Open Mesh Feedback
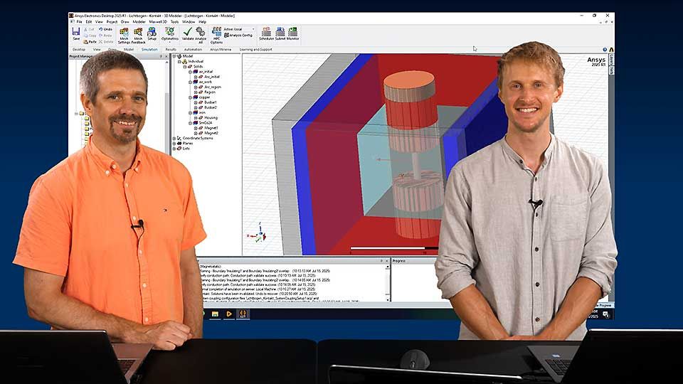Screen dimensions: 683x384 (x=138, y=36)
